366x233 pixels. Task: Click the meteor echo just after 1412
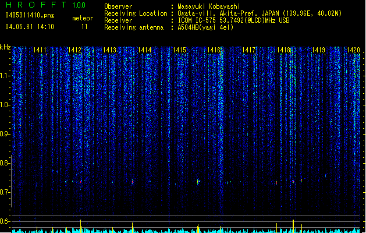coord(81,182)
